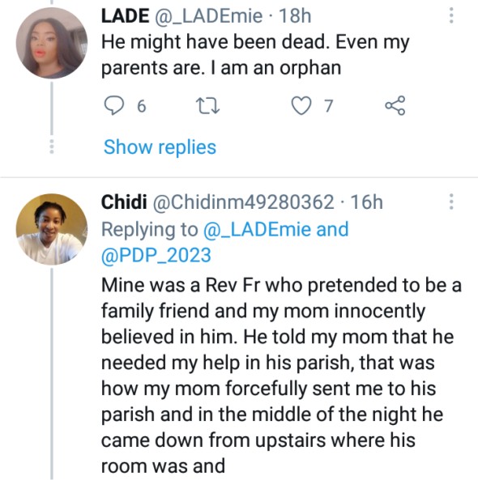Screen dimensions: 478x480
Task: Share LADE's tweet using share icon
Action: (395, 105)
